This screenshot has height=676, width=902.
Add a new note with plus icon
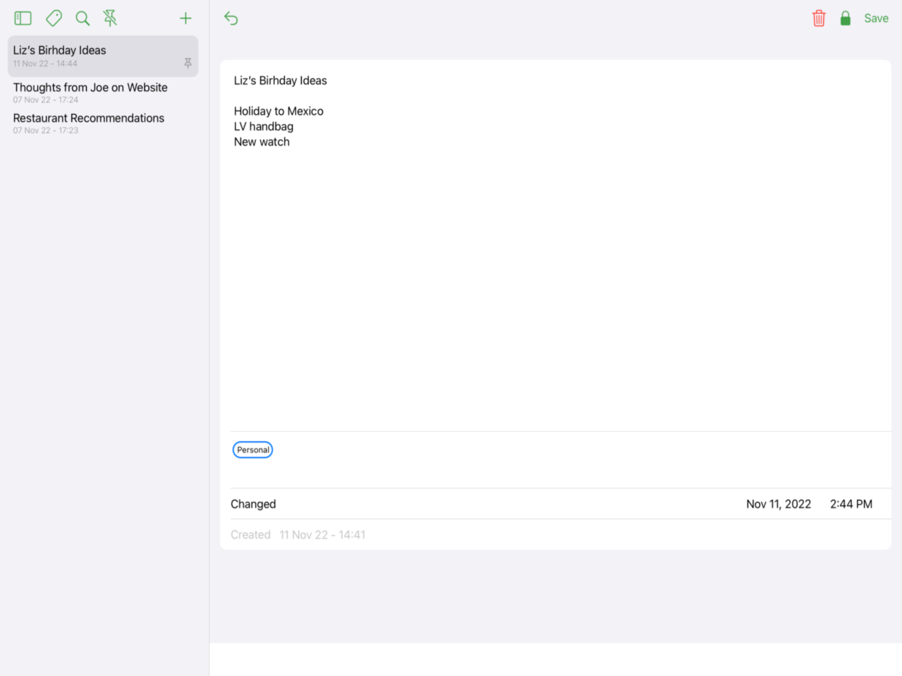[186, 18]
